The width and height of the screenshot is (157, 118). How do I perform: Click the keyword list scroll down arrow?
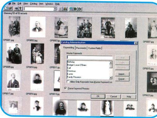pyautogui.click(x=111, y=78)
